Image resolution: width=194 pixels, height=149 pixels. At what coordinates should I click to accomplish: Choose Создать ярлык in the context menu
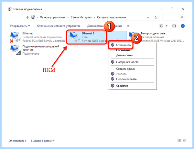[x=132, y=69]
